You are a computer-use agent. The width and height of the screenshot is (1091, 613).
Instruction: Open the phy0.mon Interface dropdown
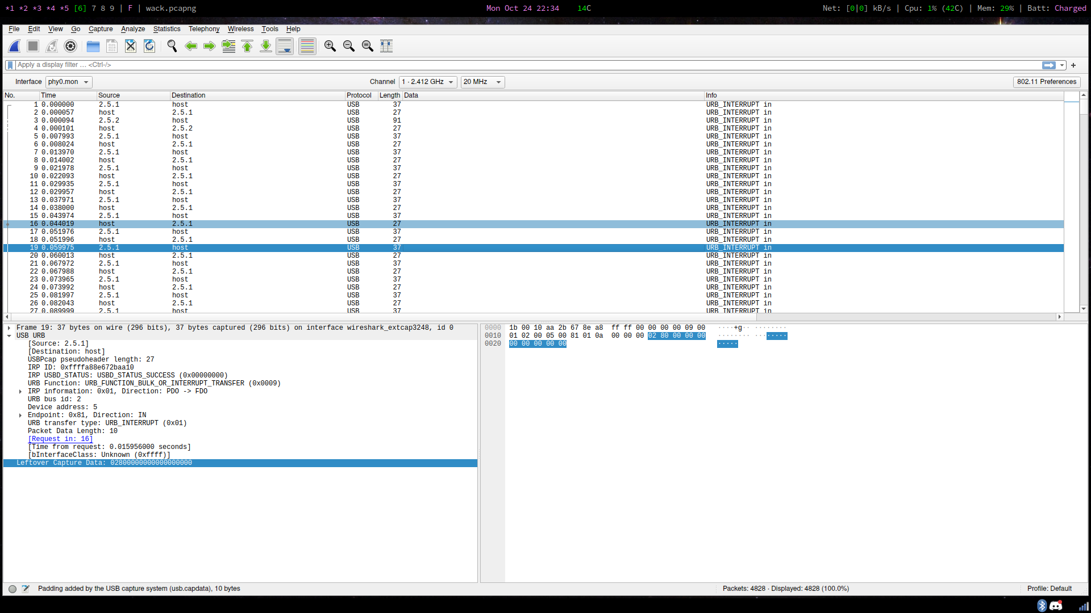(x=69, y=82)
